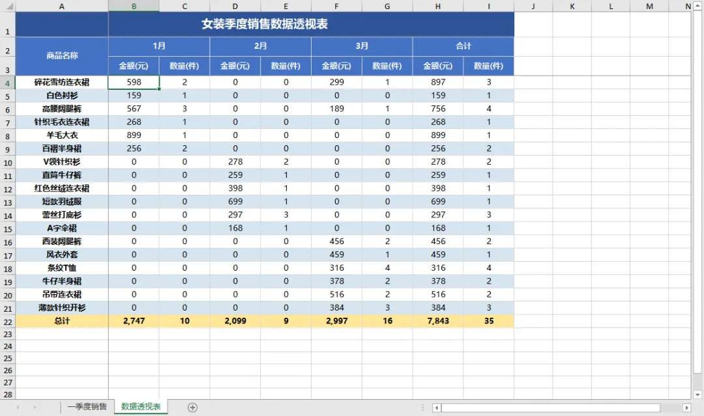This screenshot has height=416, width=704.
Task: Select 风衣外套 March amount 459
Action: [337, 255]
